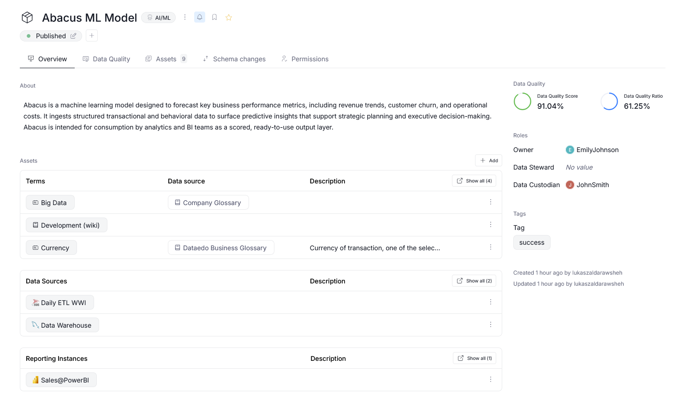Toggle the notification bell icon
The width and height of the screenshot is (677, 400).
click(x=200, y=17)
